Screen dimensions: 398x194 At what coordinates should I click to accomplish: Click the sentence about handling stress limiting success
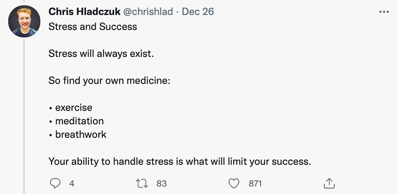point(180,161)
